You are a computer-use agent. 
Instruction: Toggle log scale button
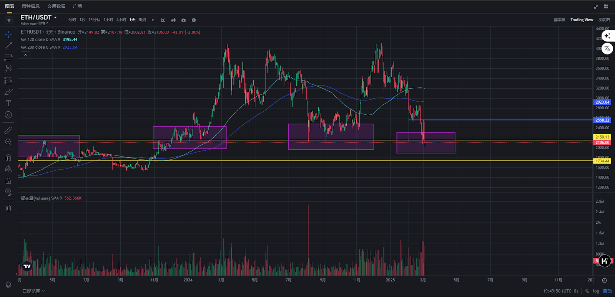coord(596,291)
